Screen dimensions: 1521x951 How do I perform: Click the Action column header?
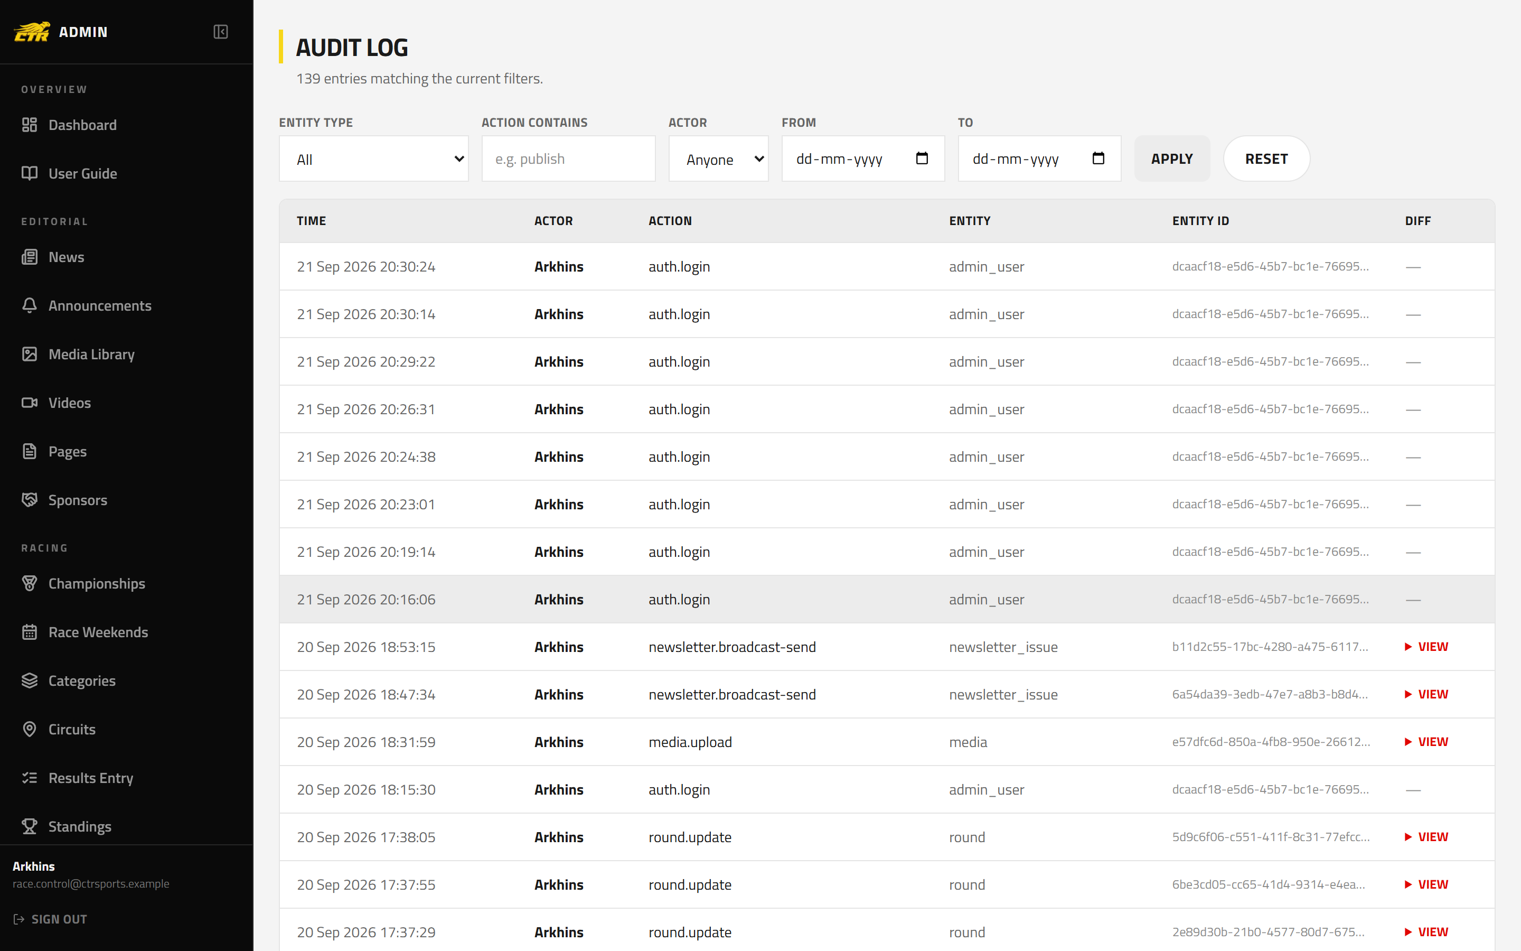point(670,221)
